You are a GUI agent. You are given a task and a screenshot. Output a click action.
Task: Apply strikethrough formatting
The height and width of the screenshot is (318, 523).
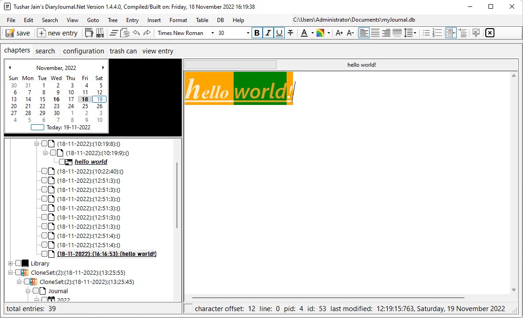[290, 33]
